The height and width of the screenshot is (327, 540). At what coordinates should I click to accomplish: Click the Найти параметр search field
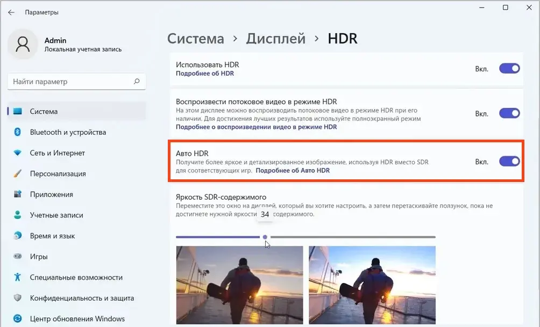point(70,82)
